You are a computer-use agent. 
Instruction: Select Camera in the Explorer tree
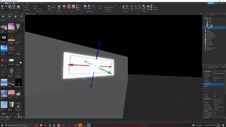[x=210, y=20]
